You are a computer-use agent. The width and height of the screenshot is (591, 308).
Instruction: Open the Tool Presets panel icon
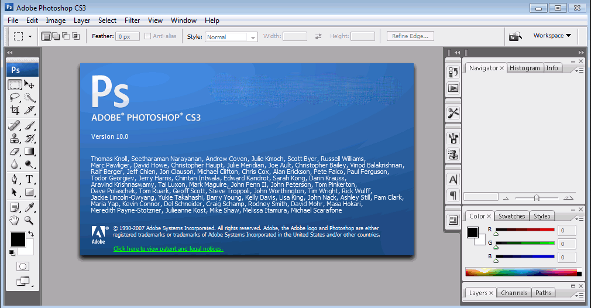[x=453, y=113]
